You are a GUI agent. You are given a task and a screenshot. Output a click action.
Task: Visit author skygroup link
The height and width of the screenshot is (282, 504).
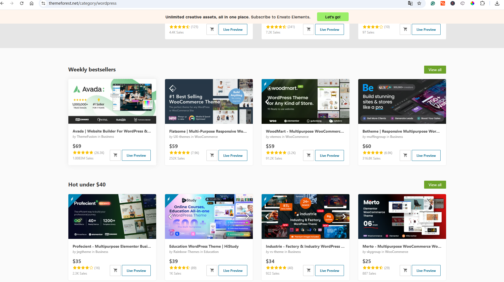pyautogui.click(x=374, y=252)
